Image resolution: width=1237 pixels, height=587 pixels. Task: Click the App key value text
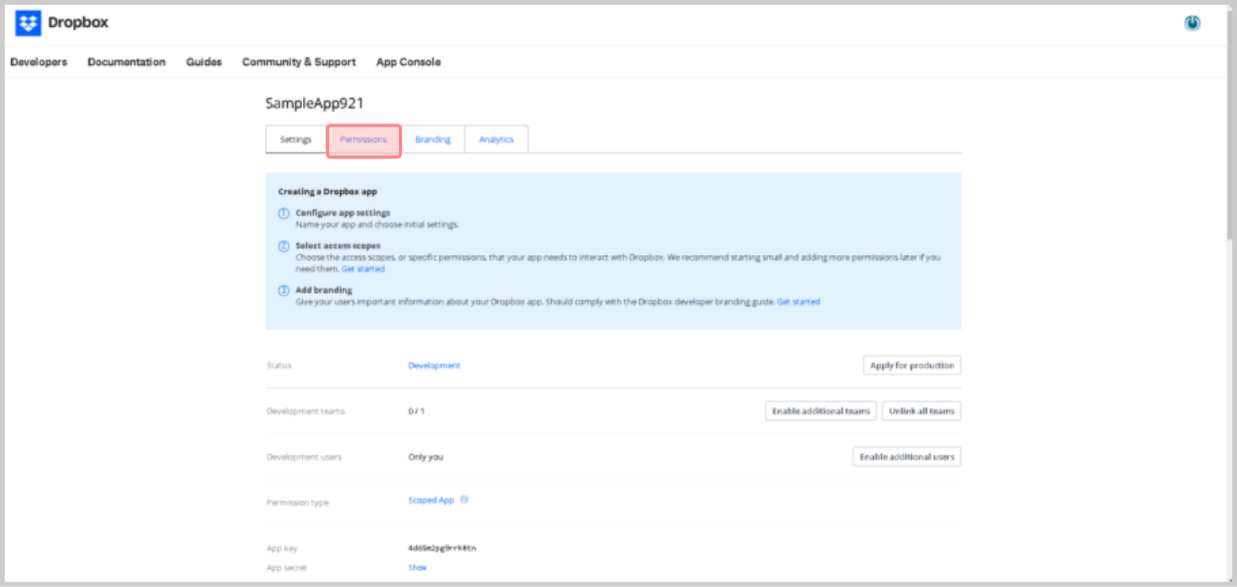click(442, 547)
